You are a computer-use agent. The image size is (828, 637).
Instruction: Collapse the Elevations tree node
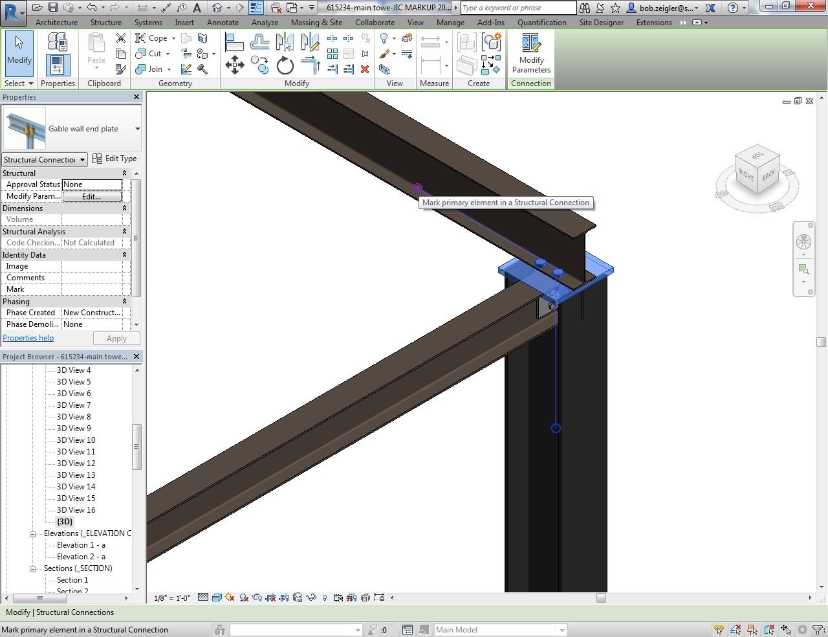pos(32,534)
